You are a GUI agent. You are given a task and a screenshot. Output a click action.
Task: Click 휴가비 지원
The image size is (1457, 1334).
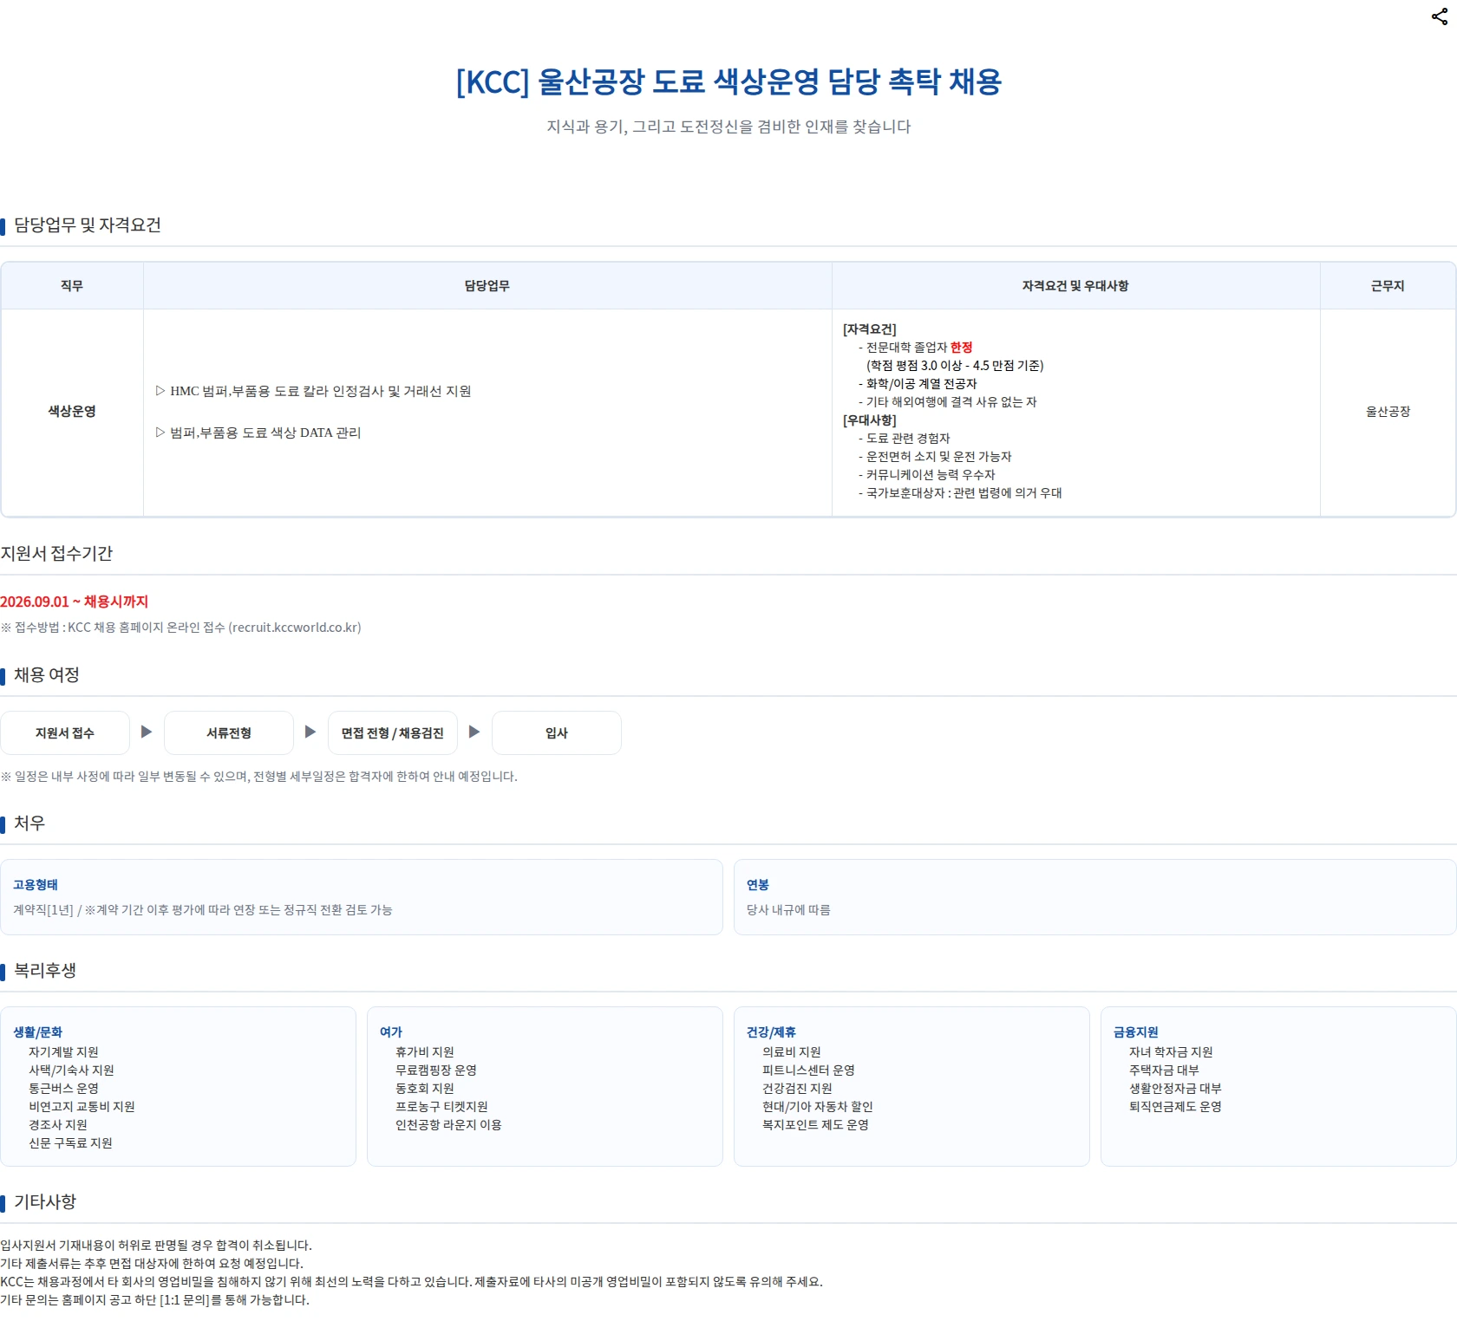(425, 1052)
